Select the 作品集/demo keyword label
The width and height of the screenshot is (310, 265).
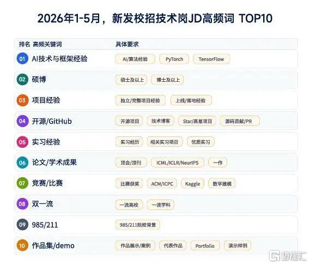[53, 245]
